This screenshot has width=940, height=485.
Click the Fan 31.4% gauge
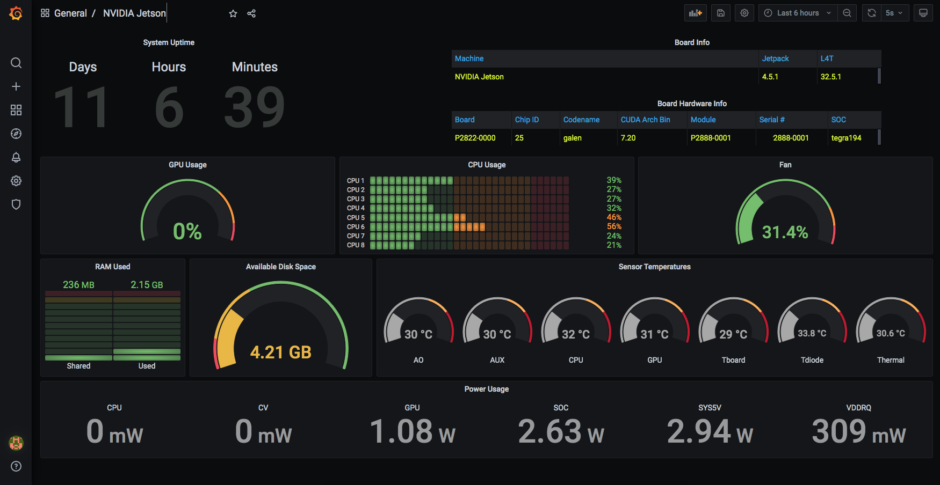click(785, 212)
